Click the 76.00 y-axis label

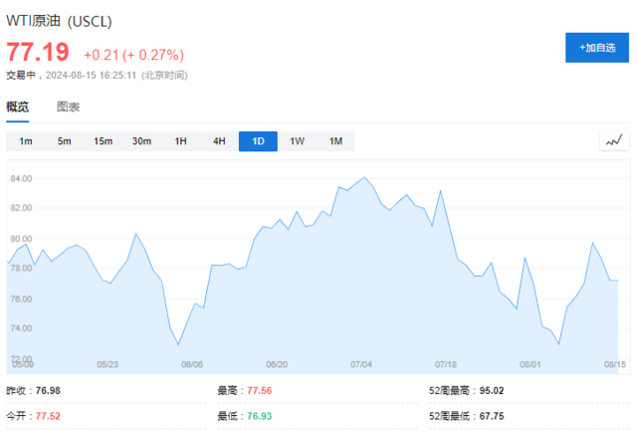(21, 299)
